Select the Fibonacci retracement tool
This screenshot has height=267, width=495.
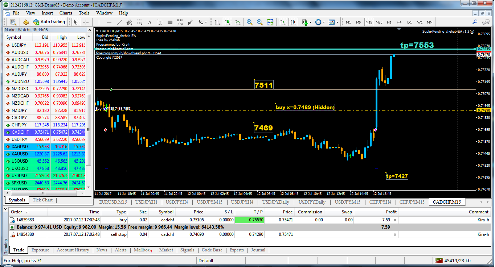[139, 22]
